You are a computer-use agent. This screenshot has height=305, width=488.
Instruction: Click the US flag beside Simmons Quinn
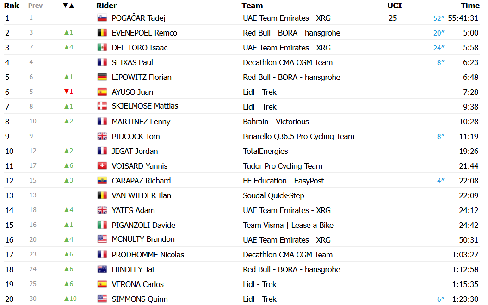102,299
